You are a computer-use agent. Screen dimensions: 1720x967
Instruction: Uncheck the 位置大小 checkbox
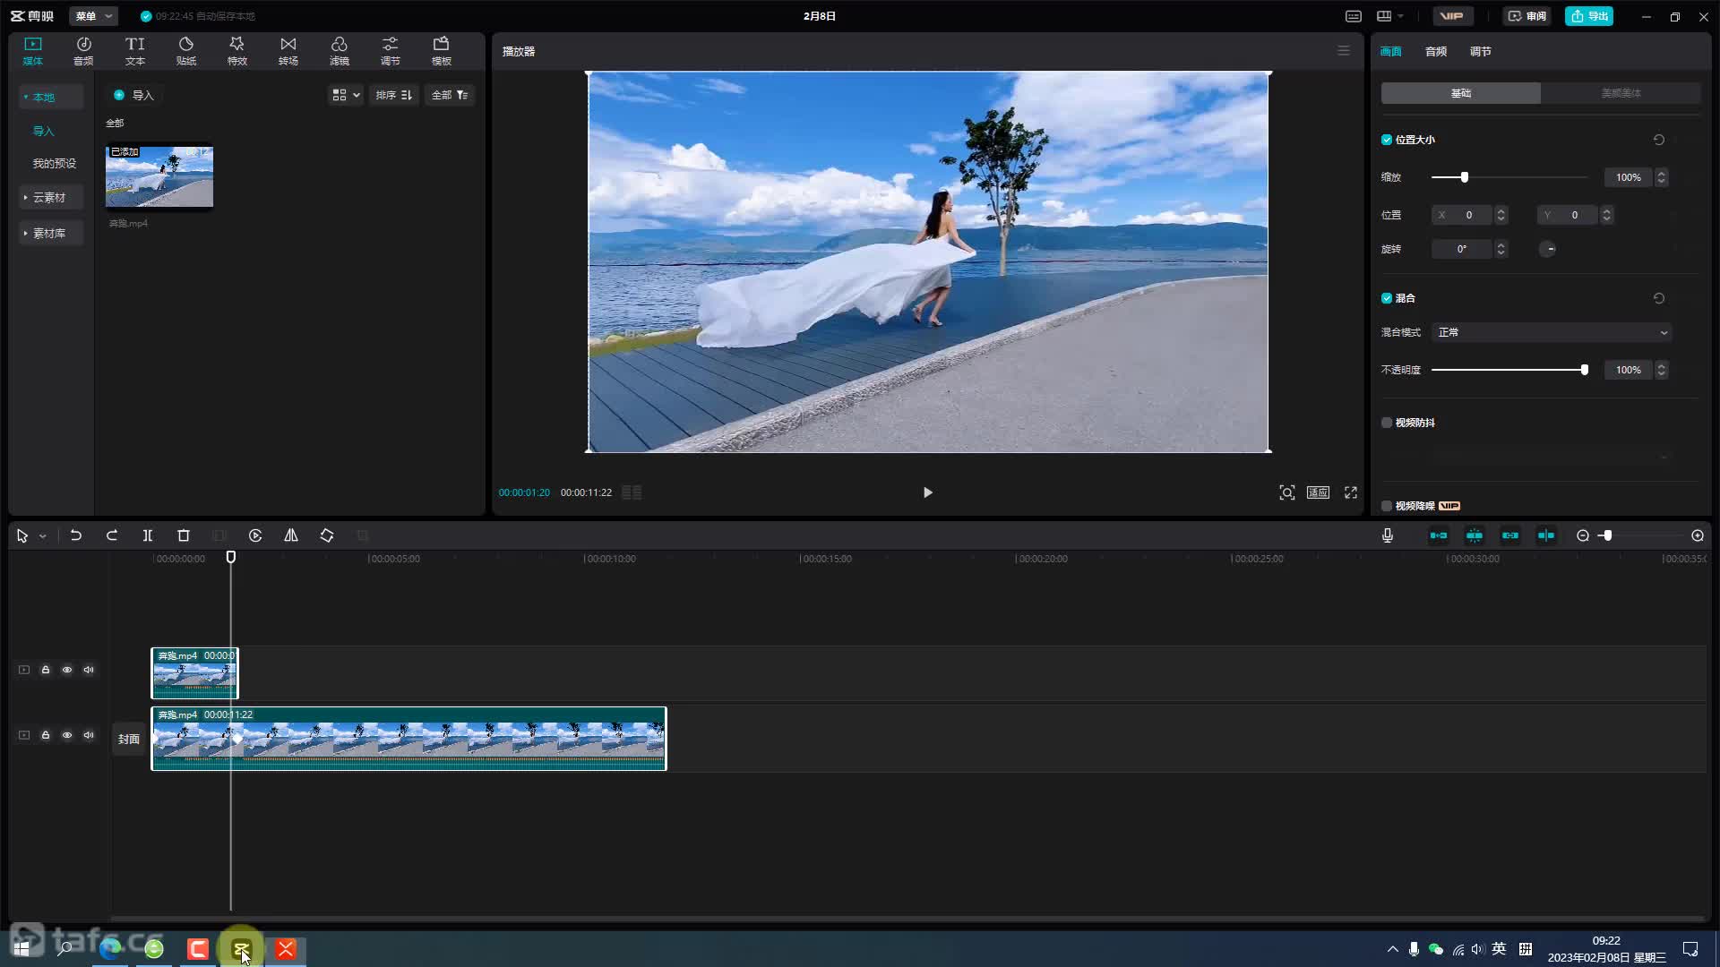pos(1387,140)
